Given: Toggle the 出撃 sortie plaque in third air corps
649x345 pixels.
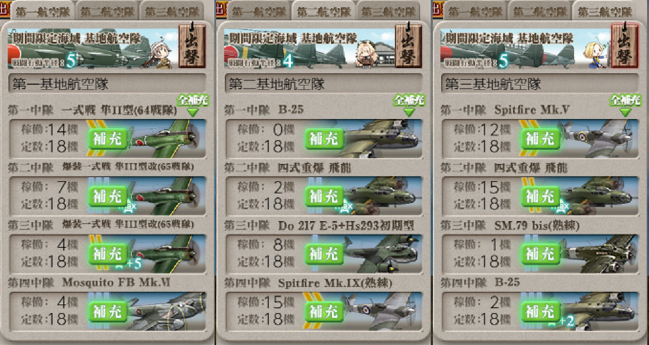Looking at the screenshot, I should pos(625,46).
